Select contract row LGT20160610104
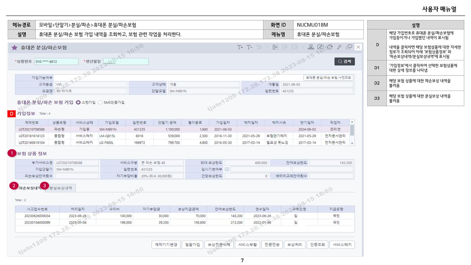471x265 pixels. 183,143
